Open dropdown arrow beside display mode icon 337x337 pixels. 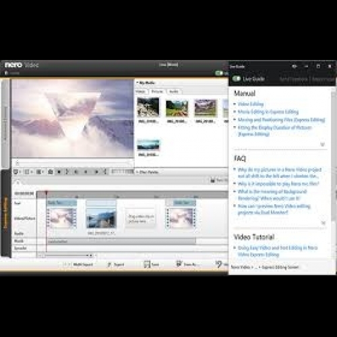click(x=20, y=172)
